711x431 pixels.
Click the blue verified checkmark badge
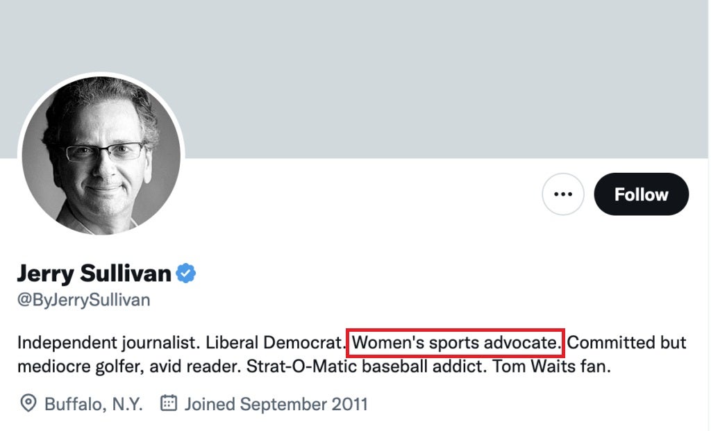[185, 273]
